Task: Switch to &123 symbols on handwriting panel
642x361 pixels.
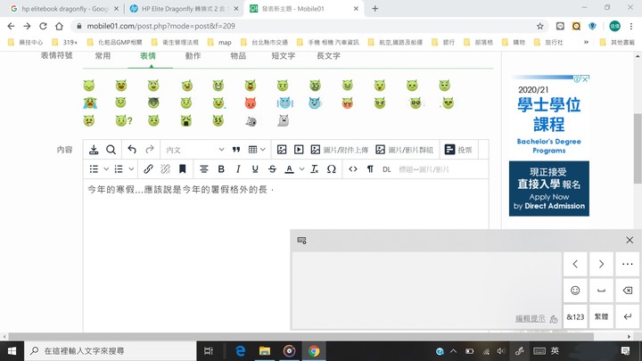Action: point(575,316)
